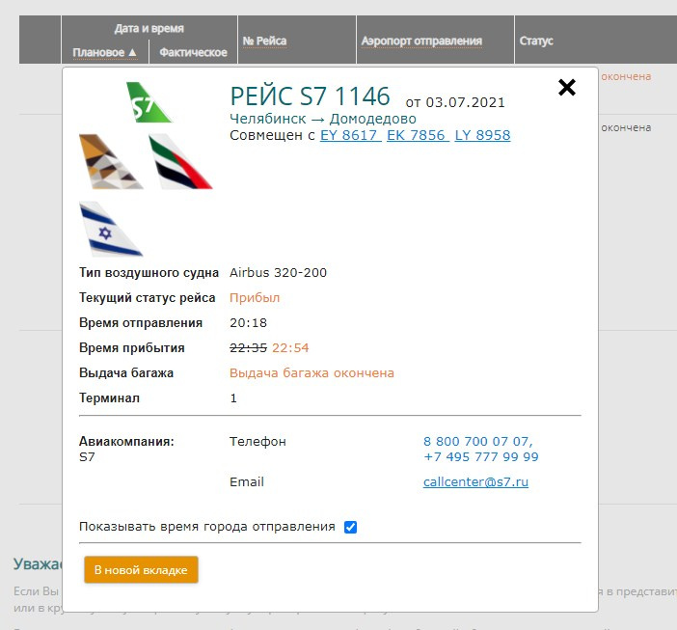This screenshot has height=630, width=677.
Task: Close the flight details popup
Action: click(x=566, y=87)
